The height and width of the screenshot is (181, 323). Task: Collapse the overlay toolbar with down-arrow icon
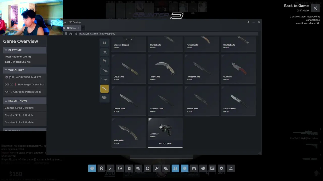[x=231, y=168]
